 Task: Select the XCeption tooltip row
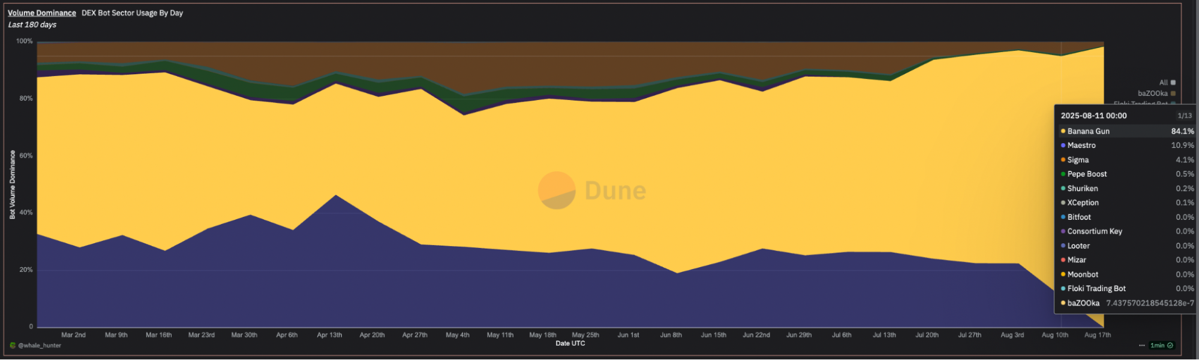(x=1126, y=203)
